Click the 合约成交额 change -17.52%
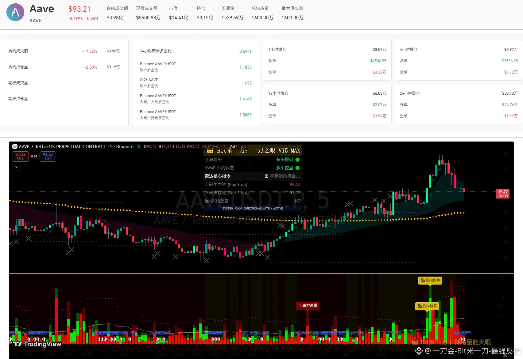This screenshot has height=359, width=523. click(x=90, y=51)
